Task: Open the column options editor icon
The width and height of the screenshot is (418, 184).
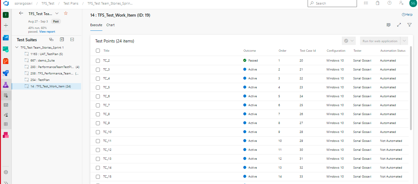Action: point(388,25)
